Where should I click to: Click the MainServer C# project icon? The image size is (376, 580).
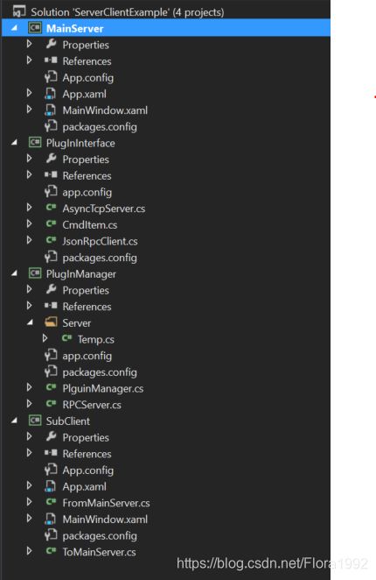(x=35, y=28)
